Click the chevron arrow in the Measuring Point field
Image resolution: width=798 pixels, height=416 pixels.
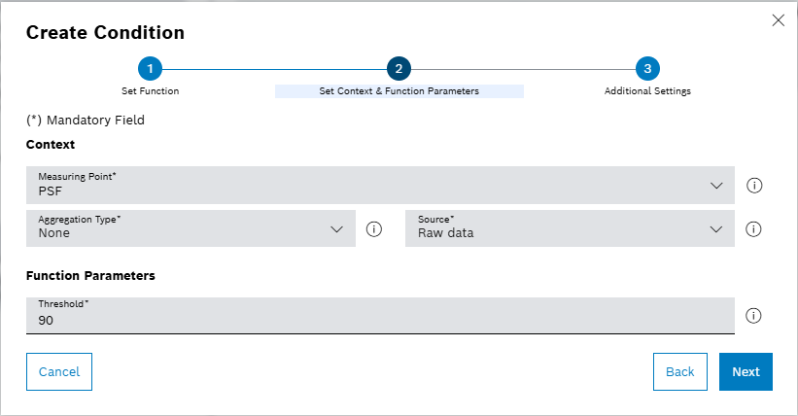click(716, 186)
